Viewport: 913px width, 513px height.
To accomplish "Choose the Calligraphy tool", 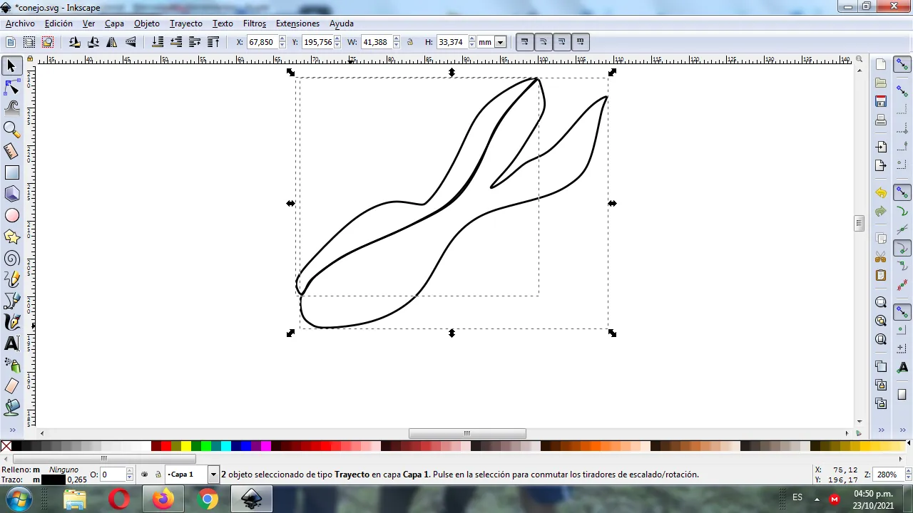I will click(x=11, y=322).
